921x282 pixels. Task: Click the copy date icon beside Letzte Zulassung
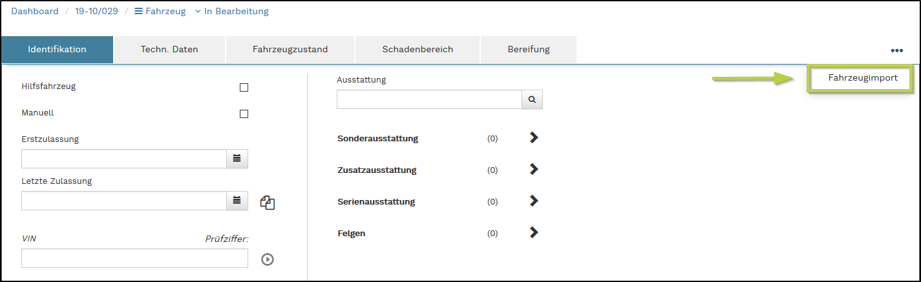pos(268,202)
